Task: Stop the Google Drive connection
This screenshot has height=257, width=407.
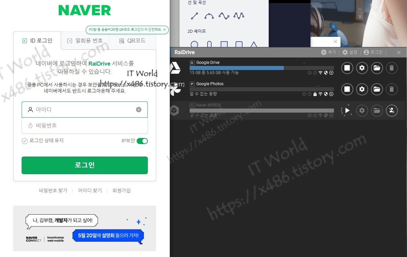Action: point(347,68)
